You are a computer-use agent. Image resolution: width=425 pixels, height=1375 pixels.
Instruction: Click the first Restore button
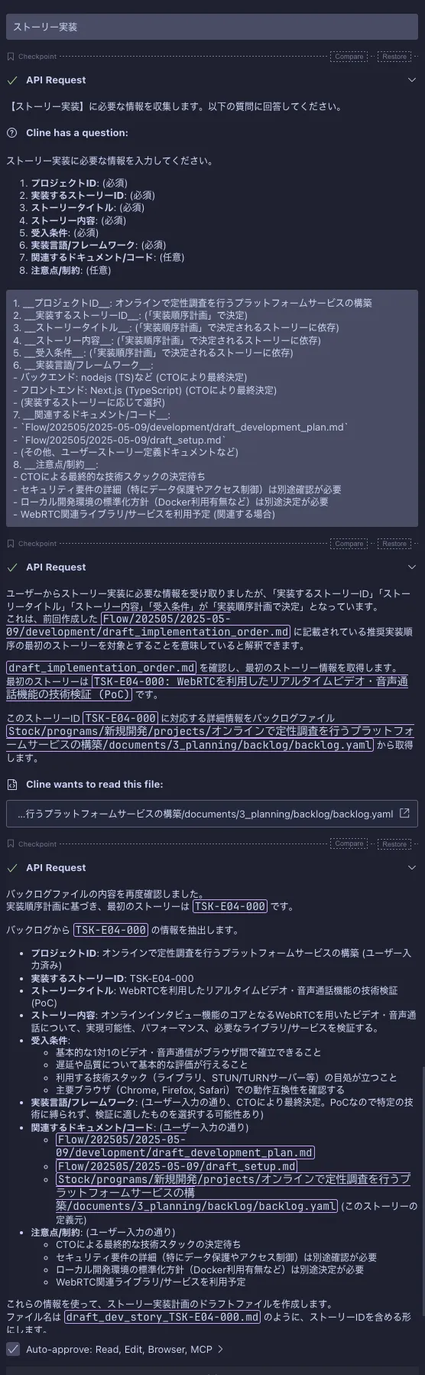394,57
